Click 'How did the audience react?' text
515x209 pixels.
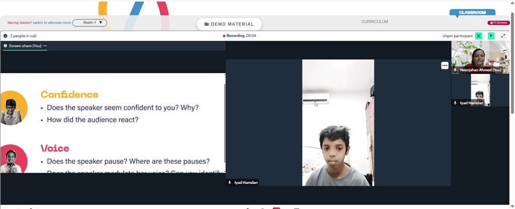[93, 120]
